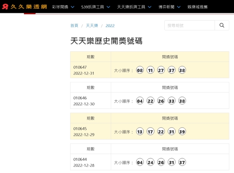Click the 2022-12-28 date of draw 010644
The width and height of the screenshot is (234, 173).
[x=84, y=165]
